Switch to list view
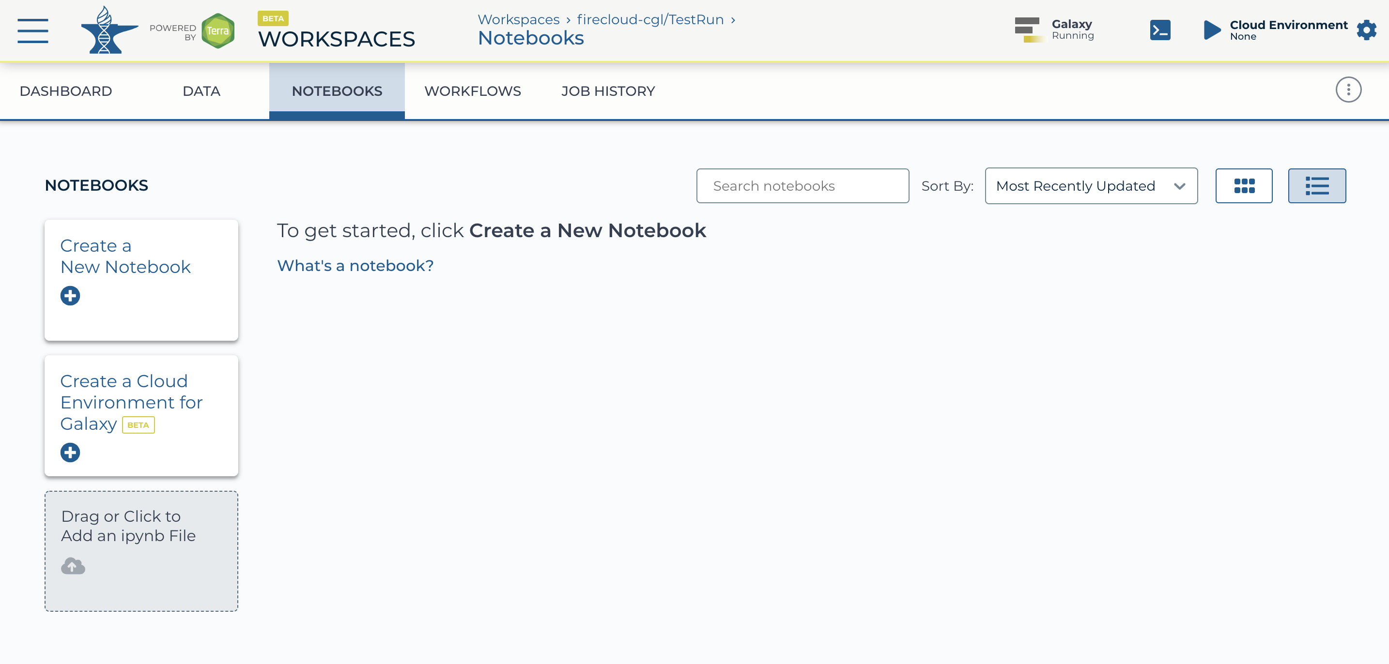 tap(1317, 186)
